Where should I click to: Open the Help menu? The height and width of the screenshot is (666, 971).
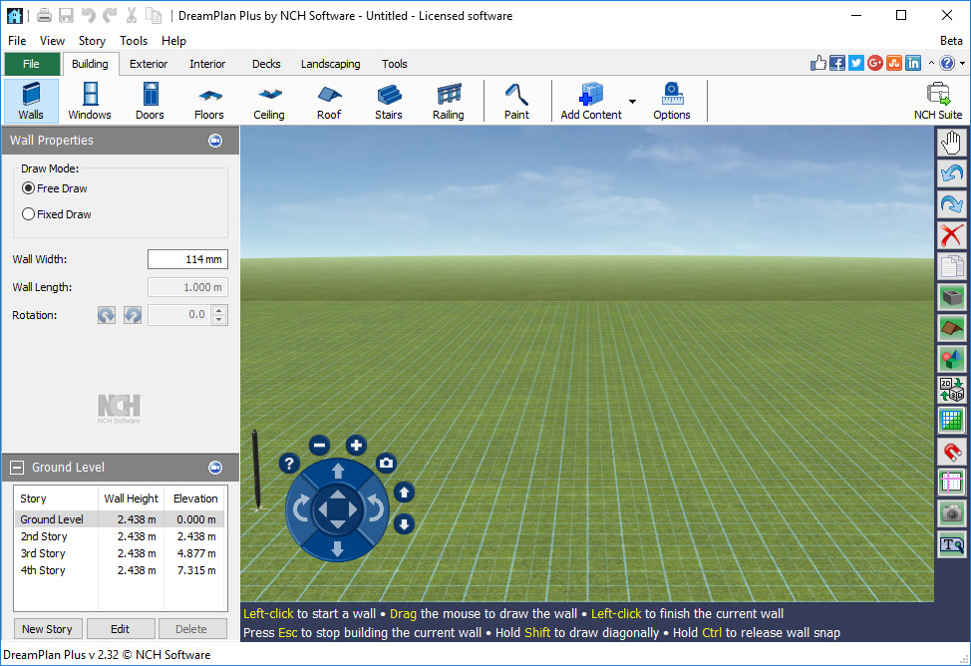173,41
